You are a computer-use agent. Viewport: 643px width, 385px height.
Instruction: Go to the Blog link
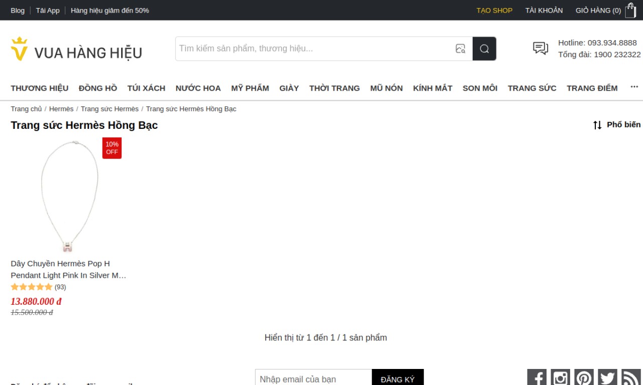tap(18, 10)
